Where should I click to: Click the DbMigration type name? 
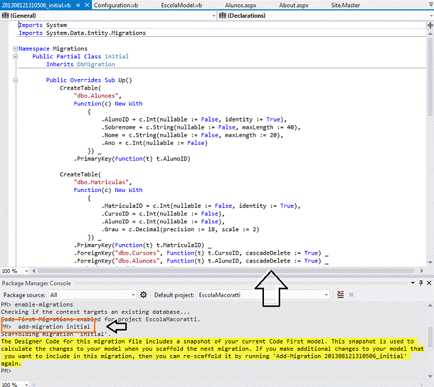pyautogui.click(x=96, y=64)
